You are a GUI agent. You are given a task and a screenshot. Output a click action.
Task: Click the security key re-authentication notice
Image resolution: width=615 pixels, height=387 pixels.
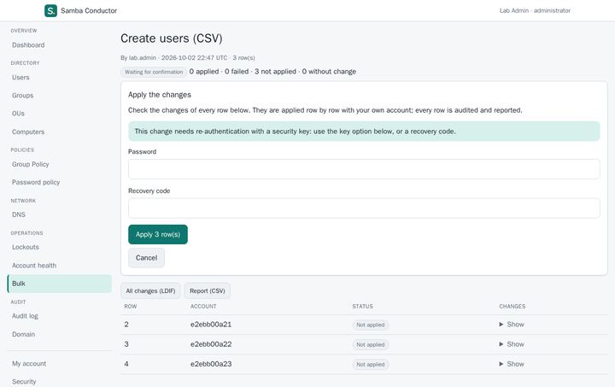click(x=364, y=132)
